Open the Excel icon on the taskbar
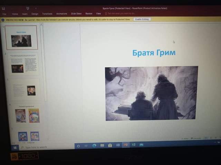 (134, 145)
